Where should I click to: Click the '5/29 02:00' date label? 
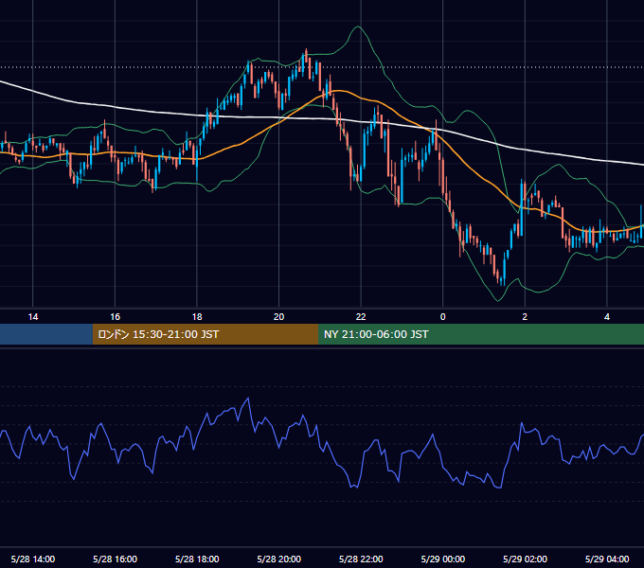click(525, 559)
